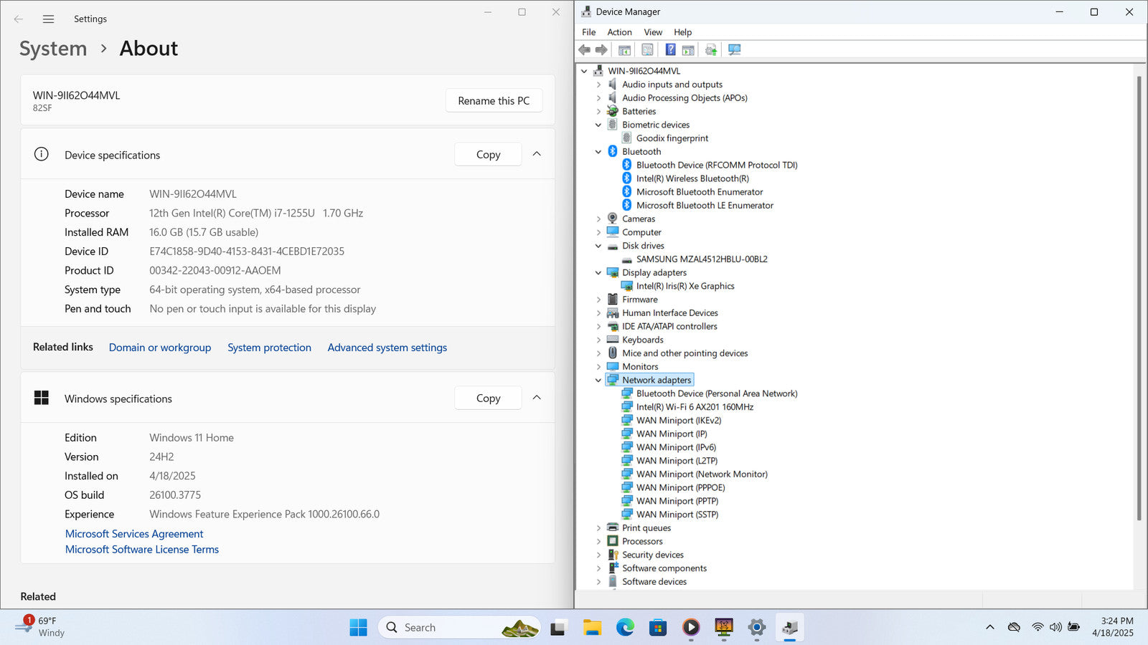The height and width of the screenshot is (645, 1148).
Task: Select the Goodix fingerprint device
Action: (x=672, y=138)
